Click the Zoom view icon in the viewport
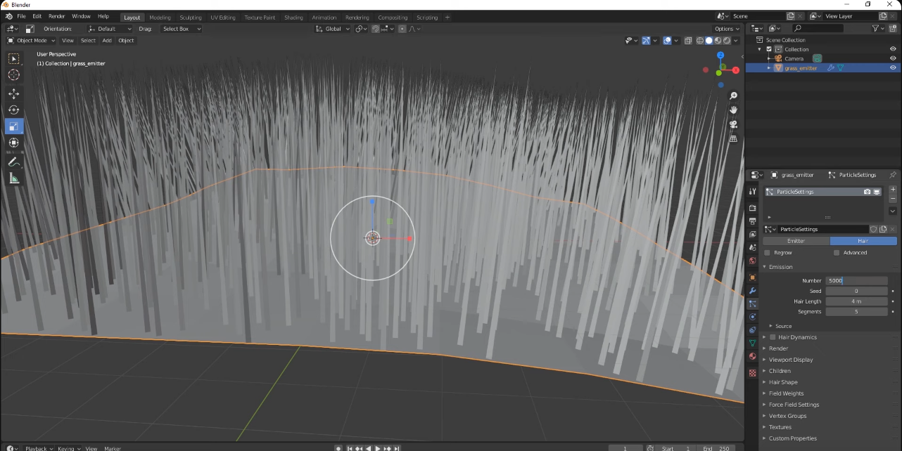Screen dimensions: 902x451 pyautogui.click(x=733, y=96)
